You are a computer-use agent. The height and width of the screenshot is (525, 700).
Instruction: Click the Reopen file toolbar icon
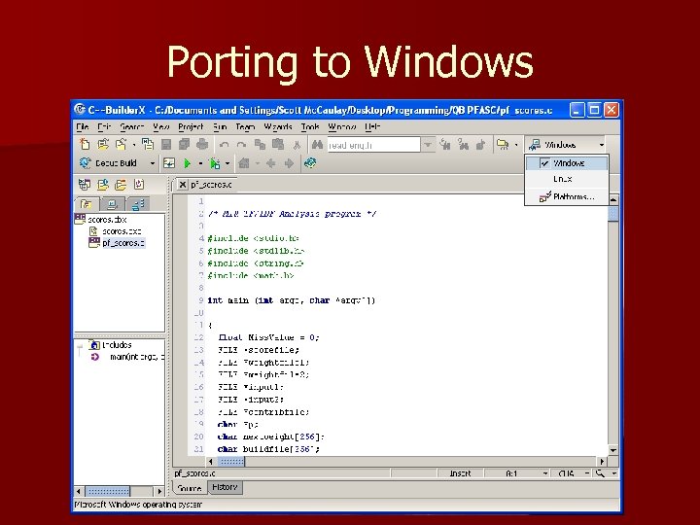121,144
